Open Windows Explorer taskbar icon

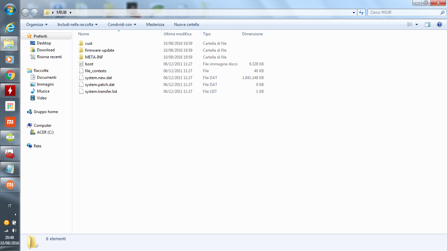coord(10,43)
